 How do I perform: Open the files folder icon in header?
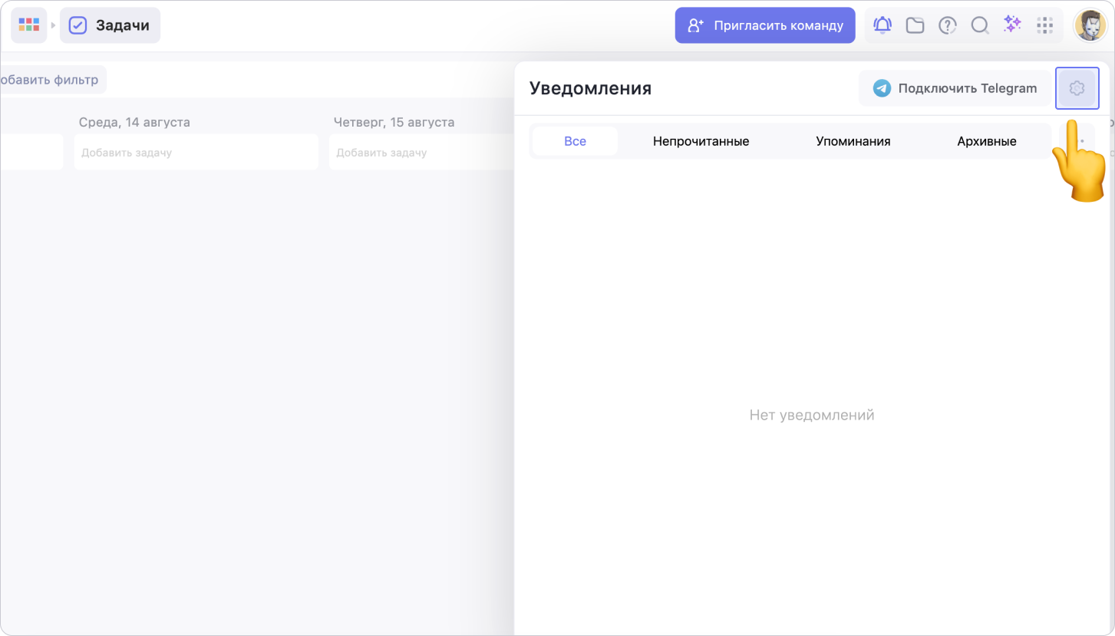coord(915,25)
